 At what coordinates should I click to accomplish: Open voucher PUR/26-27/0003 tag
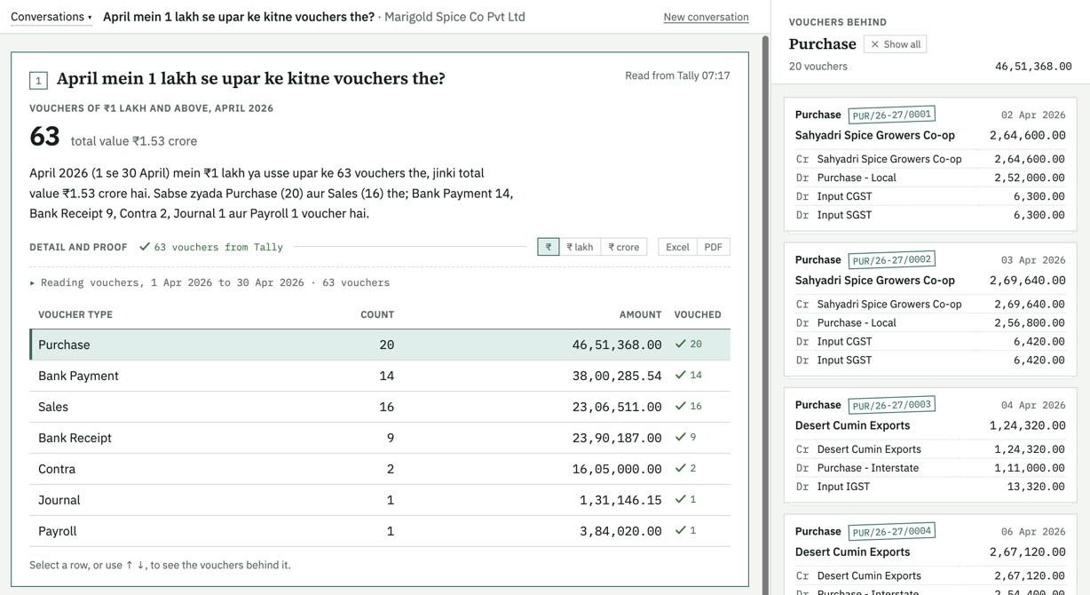892,405
